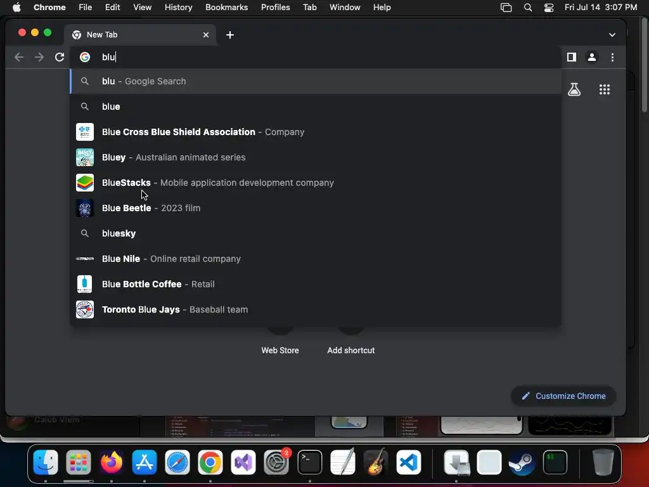Click the Bluey thumbnail image
This screenshot has height=487, width=649.
(x=85, y=157)
